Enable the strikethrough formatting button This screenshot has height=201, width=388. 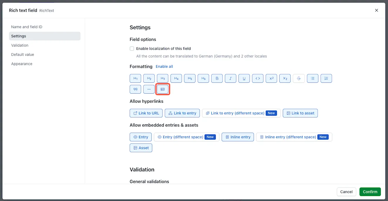click(x=299, y=78)
